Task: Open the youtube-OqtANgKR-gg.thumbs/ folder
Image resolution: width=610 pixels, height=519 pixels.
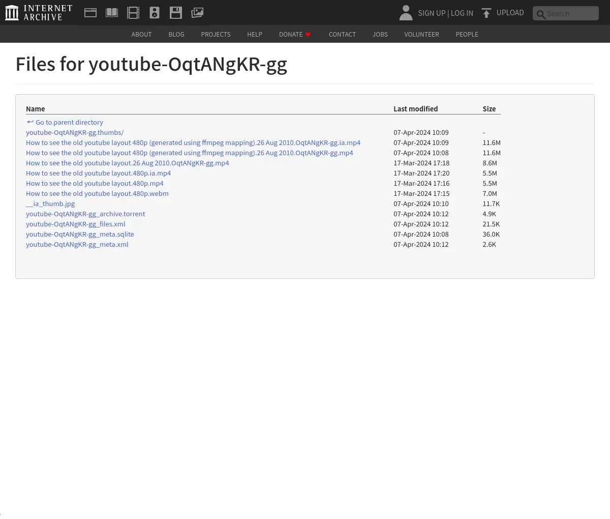Action: (75, 132)
